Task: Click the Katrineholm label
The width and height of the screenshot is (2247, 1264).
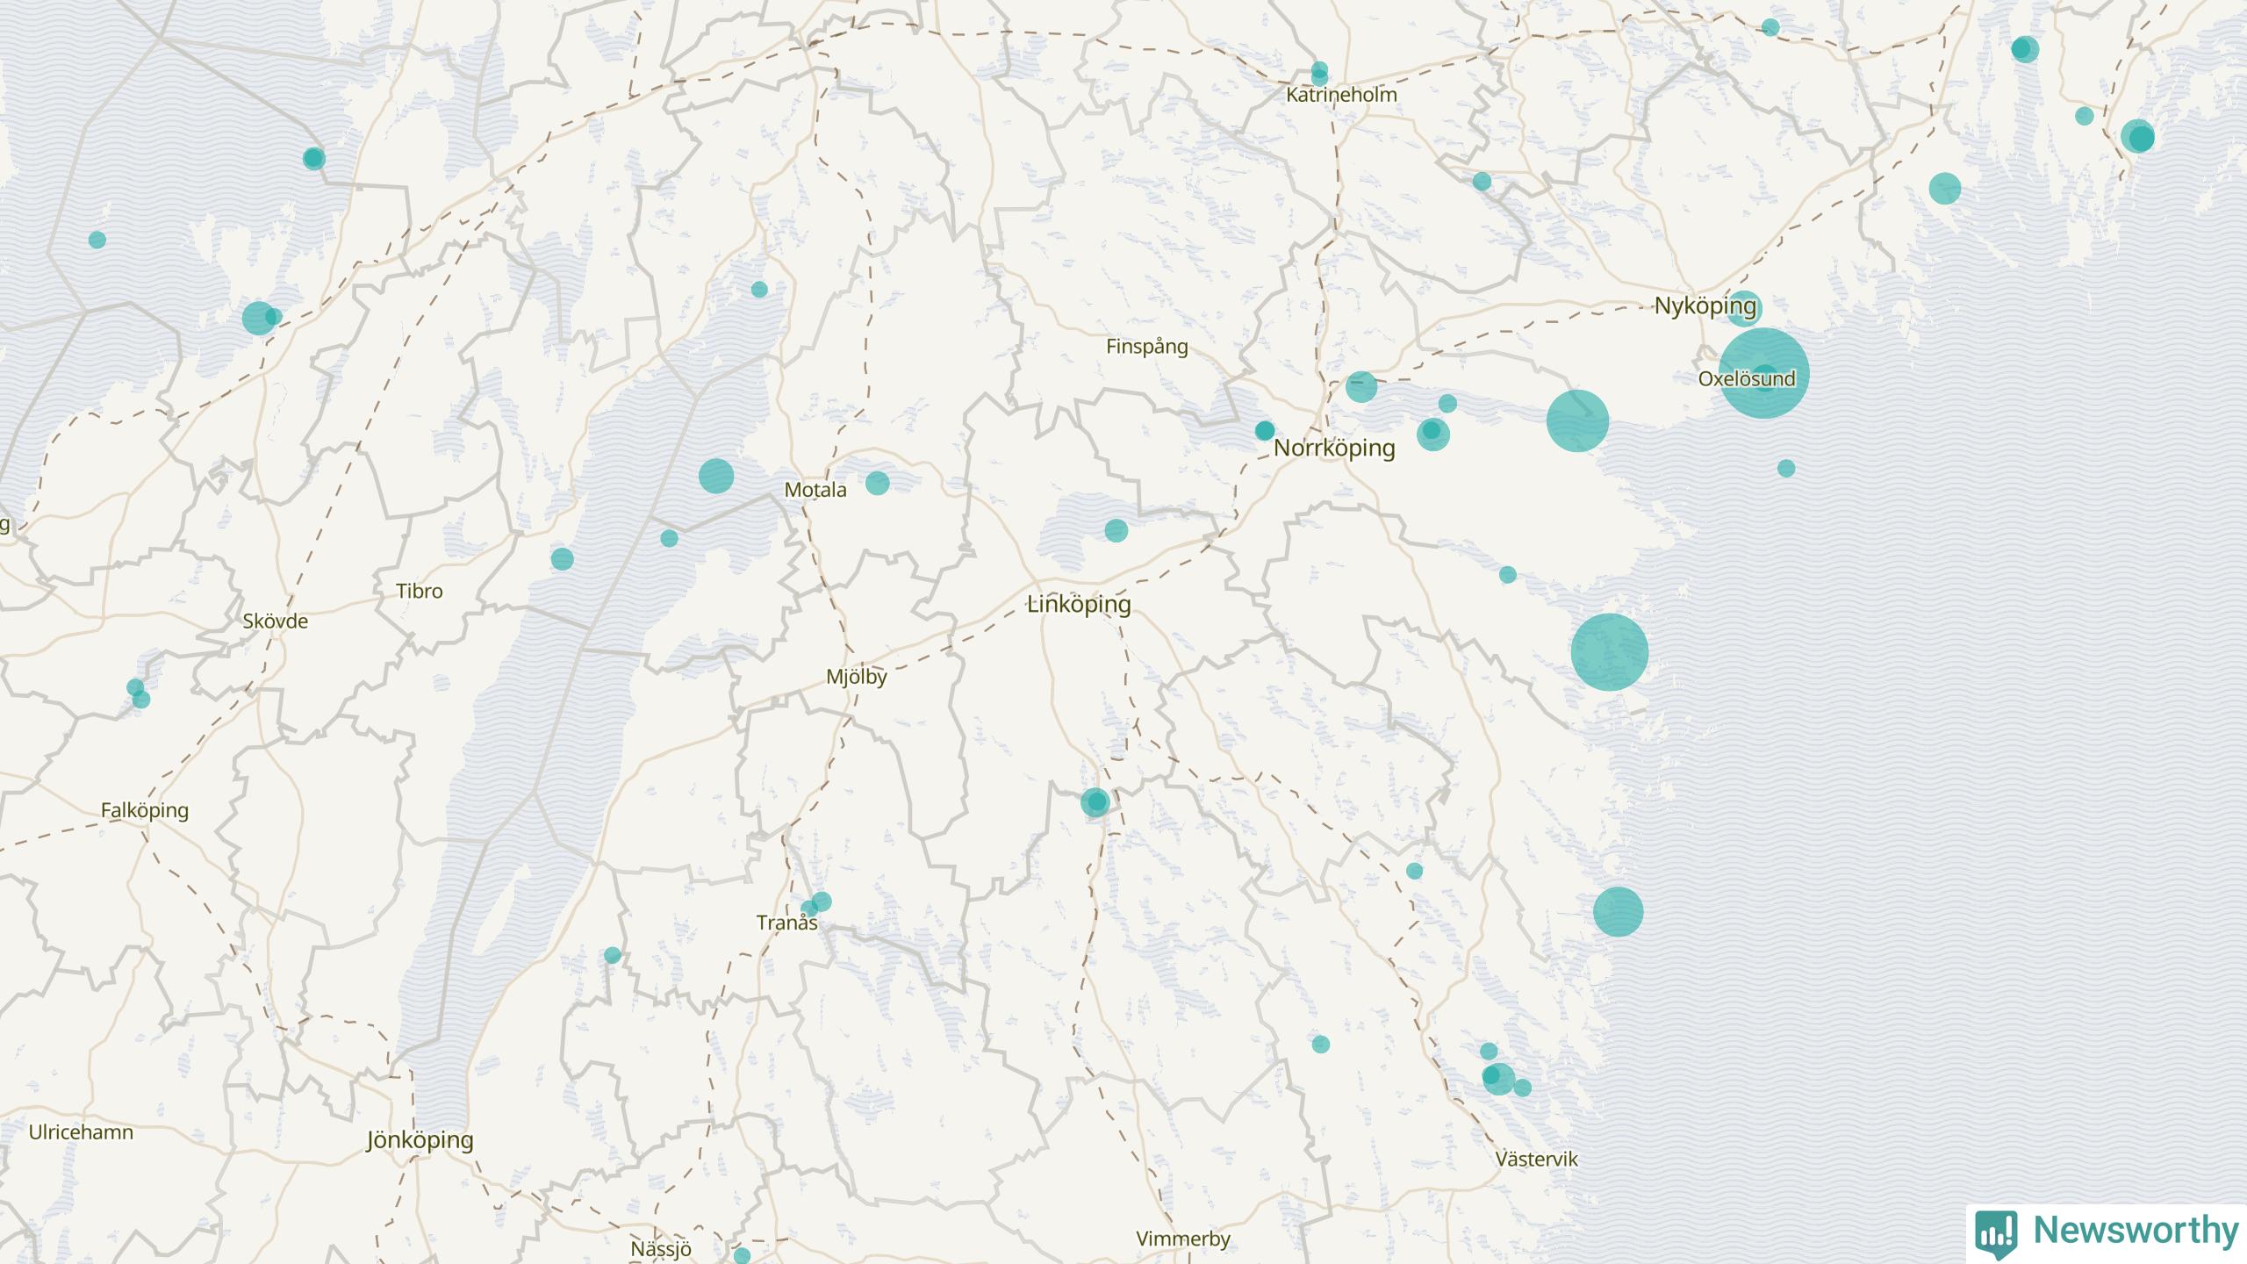Action: click(x=1341, y=95)
